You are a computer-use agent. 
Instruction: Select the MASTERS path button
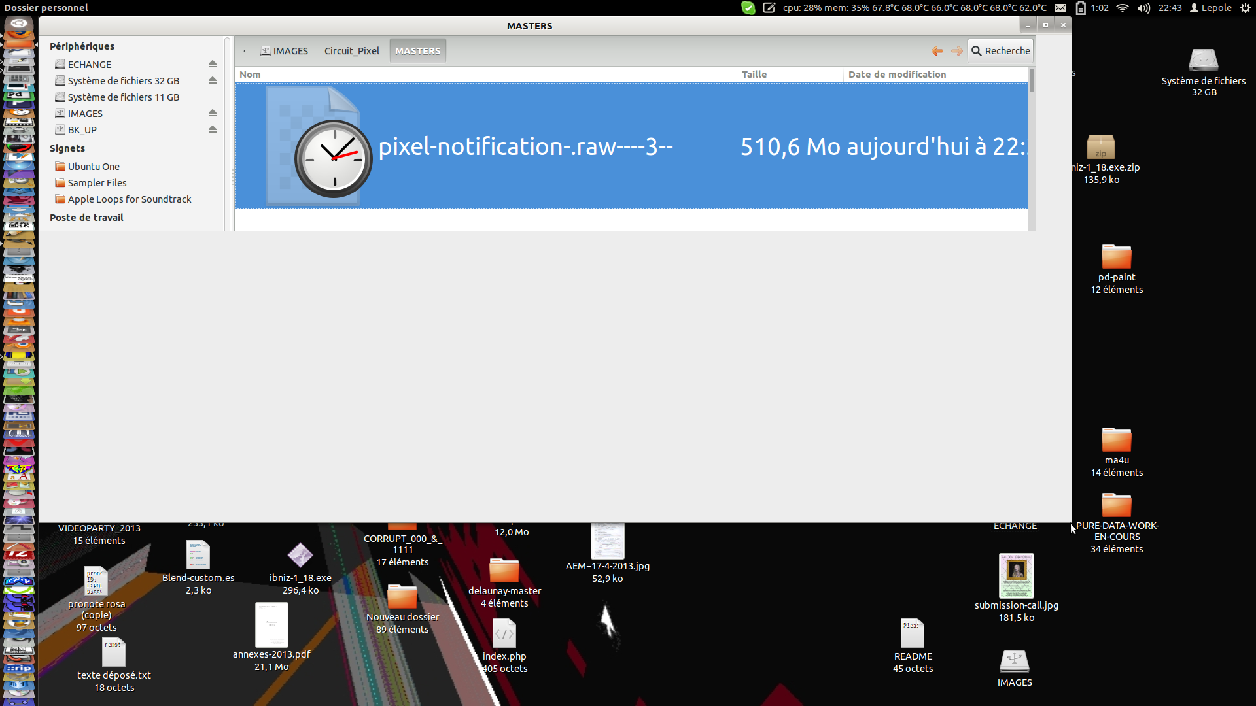point(417,51)
